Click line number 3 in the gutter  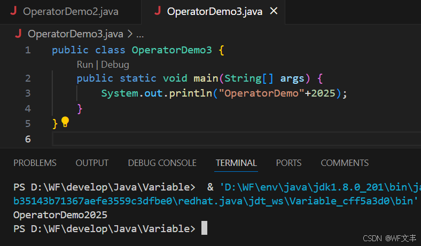point(28,93)
